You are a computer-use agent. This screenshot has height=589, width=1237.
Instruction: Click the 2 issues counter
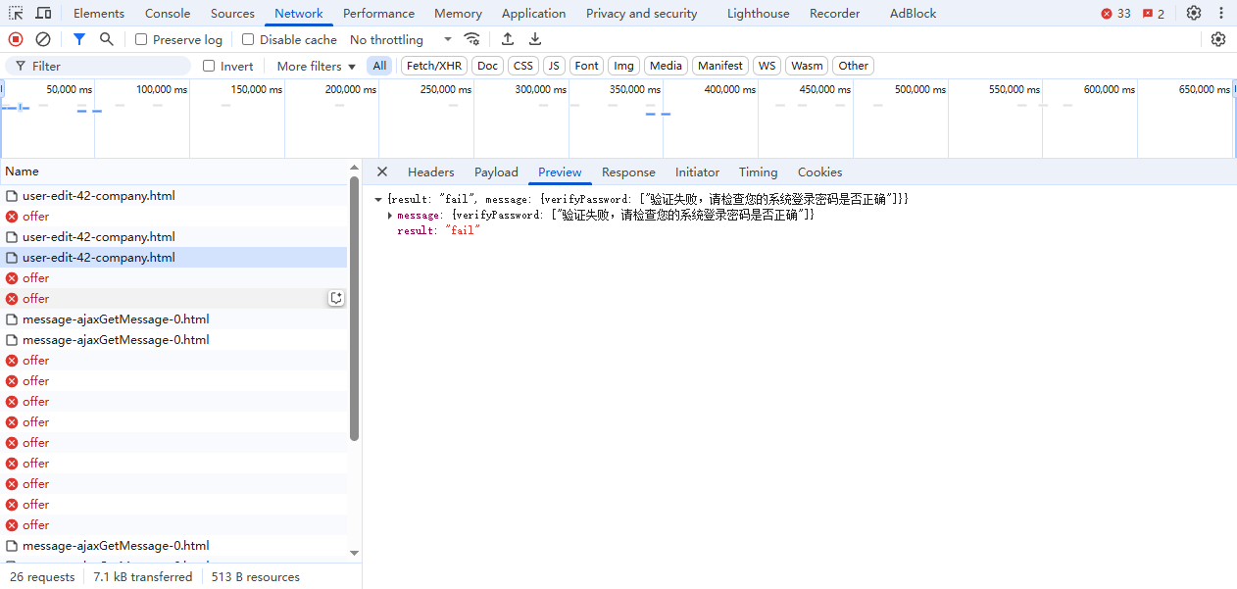point(1154,13)
